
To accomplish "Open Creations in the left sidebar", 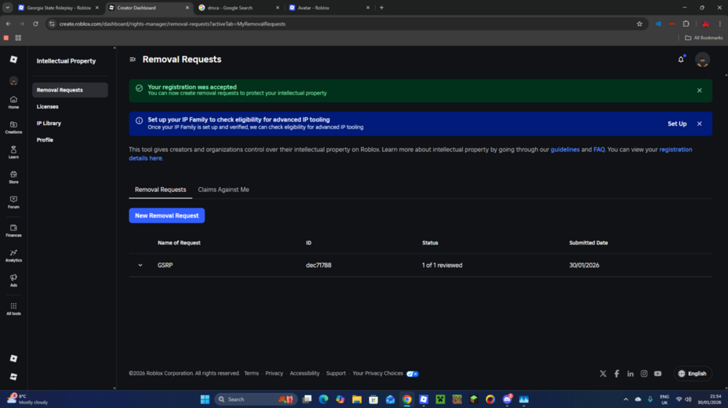I will click(x=13, y=127).
